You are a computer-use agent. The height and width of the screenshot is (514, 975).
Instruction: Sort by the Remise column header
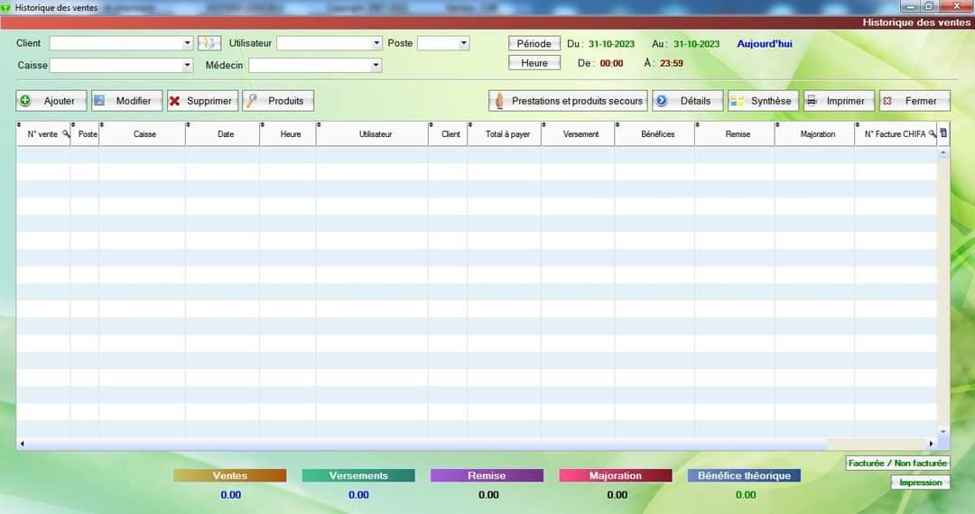pyautogui.click(x=735, y=133)
